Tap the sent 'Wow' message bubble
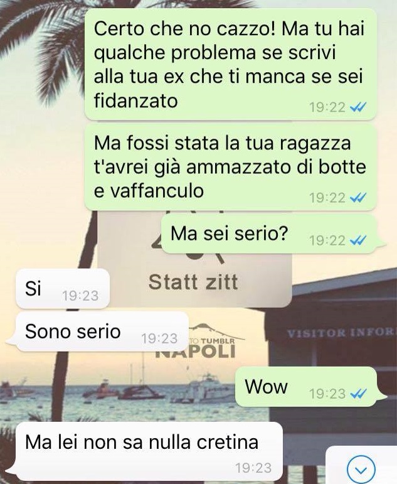Screen dimensions: 397x484 pyautogui.click(x=307, y=387)
